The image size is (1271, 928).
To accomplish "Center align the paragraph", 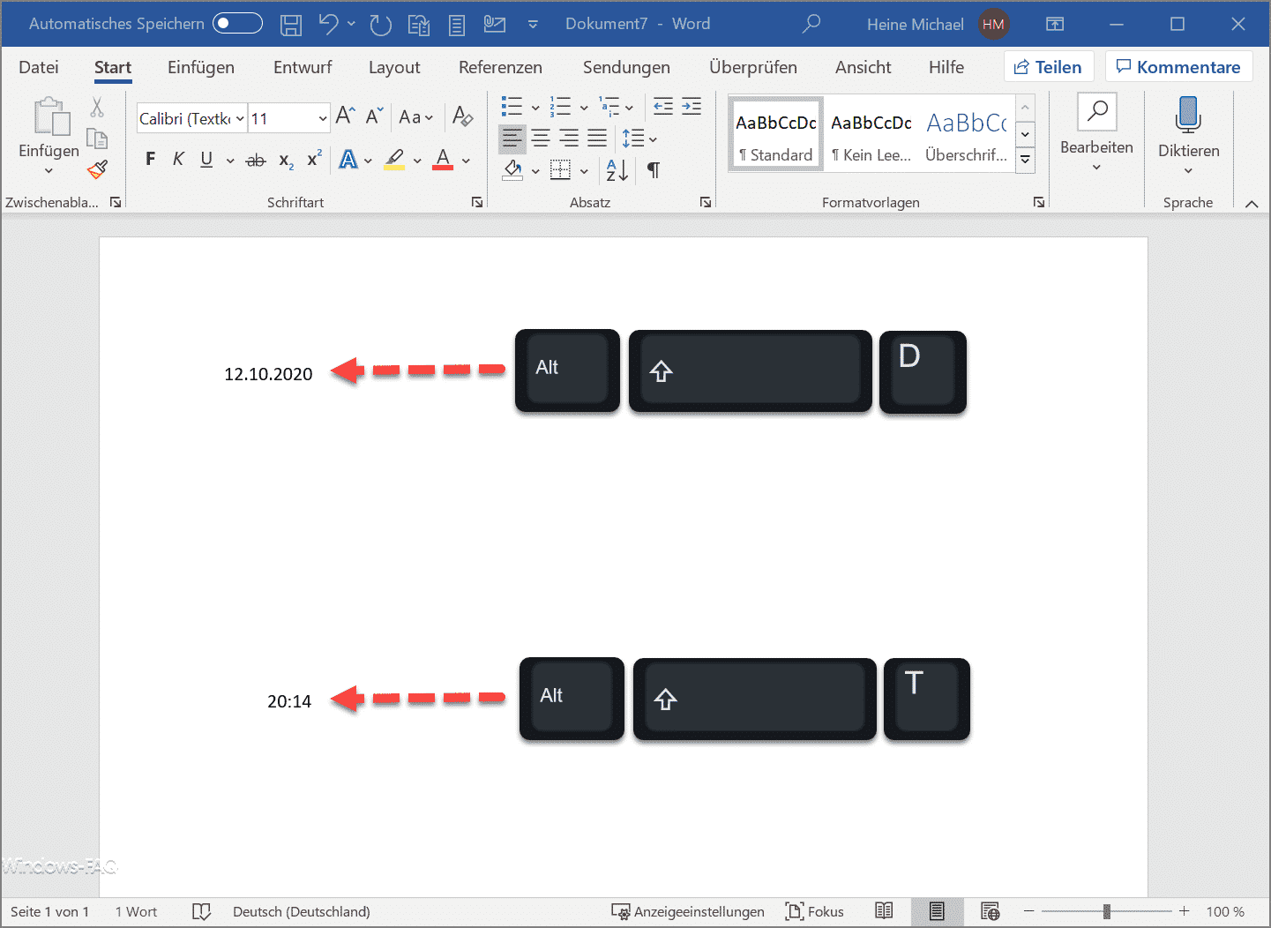I will pyautogui.click(x=541, y=138).
